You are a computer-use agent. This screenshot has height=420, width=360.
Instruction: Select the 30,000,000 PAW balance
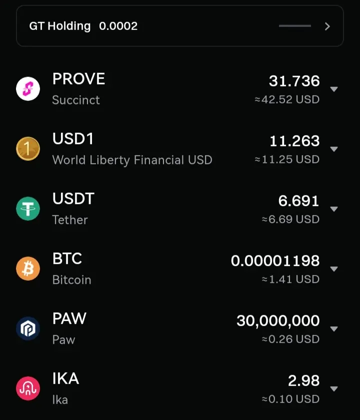click(278, 321)
